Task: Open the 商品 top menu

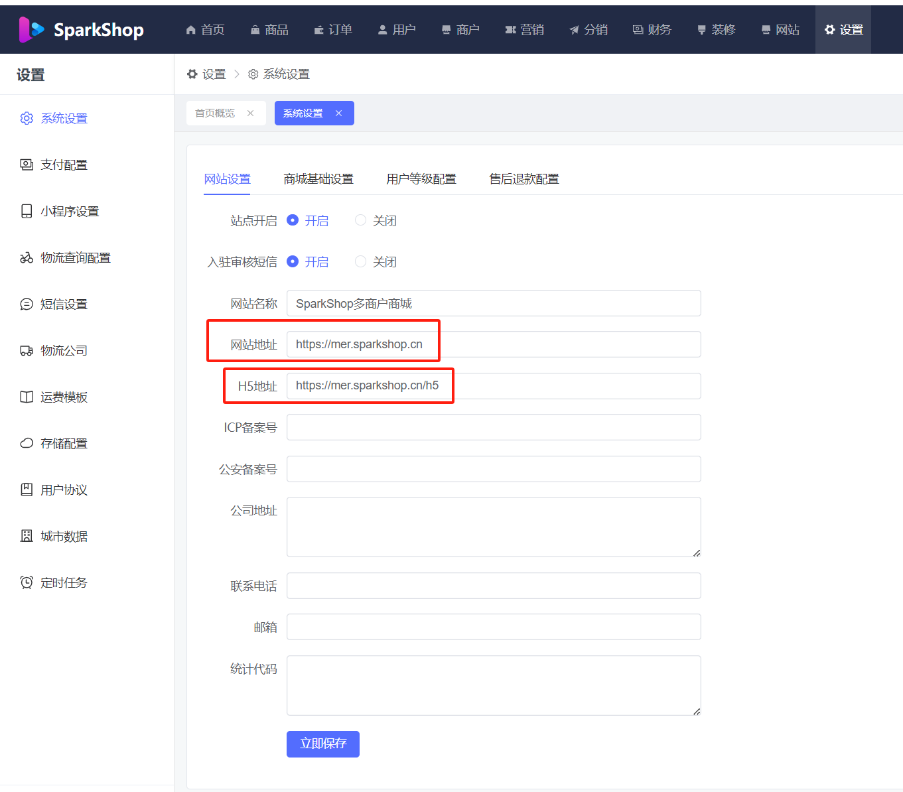Action: [x=269, y=30]
